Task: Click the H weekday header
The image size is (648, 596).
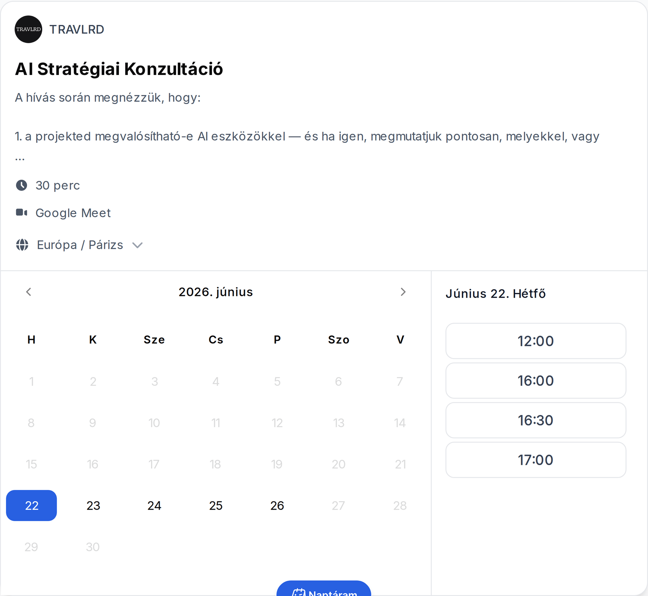Action: pos(31,340)
